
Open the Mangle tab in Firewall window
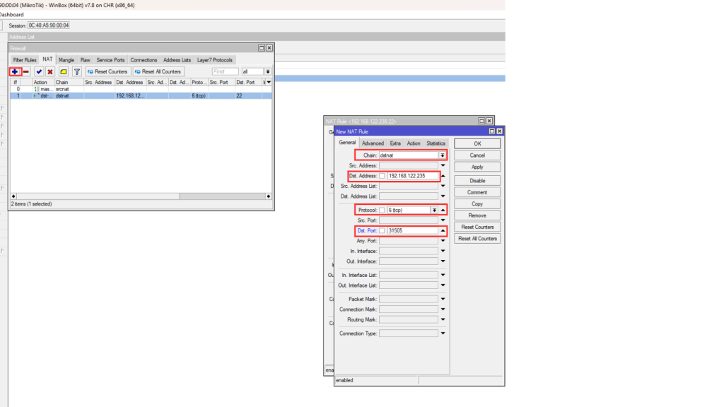66,60
